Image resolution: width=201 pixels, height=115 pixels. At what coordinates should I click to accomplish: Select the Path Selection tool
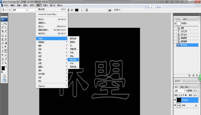click(3, 55)
